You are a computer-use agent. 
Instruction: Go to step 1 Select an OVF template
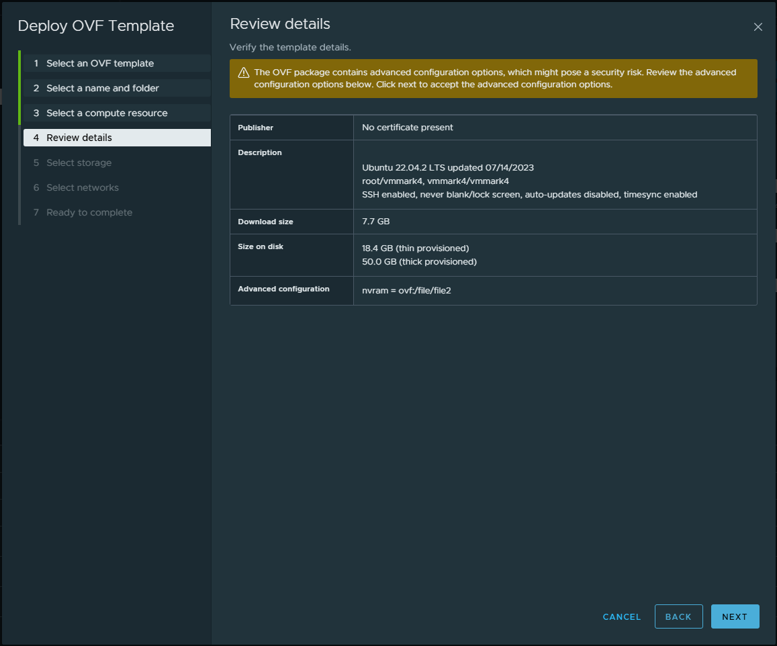coord(100,63)
